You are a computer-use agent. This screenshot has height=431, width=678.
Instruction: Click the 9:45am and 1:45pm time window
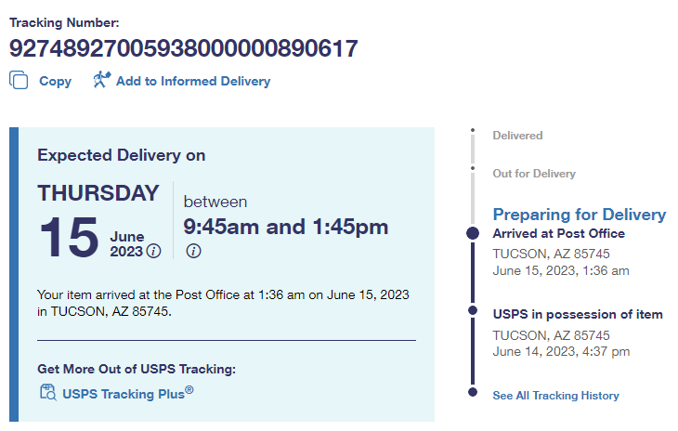(x=285, y=227)
